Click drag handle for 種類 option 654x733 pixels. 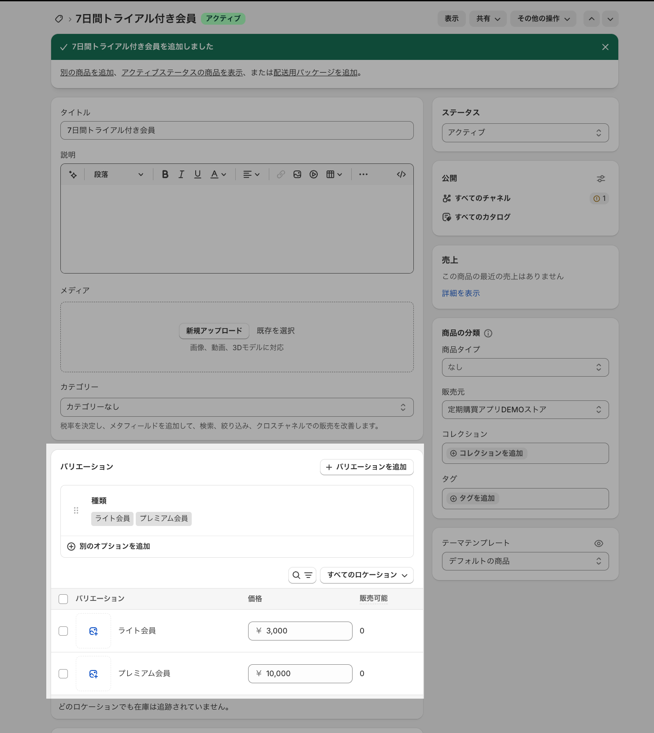point(76,511)
